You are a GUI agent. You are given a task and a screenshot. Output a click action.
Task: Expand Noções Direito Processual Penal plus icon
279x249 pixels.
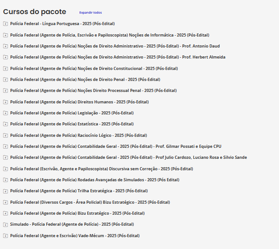[6, 91]
